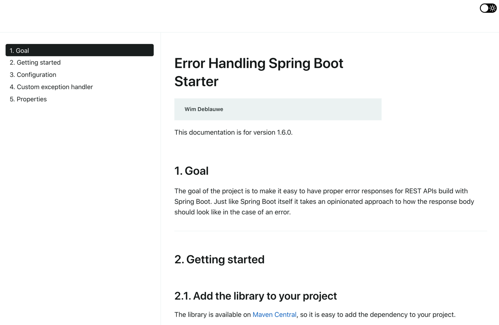The image size is (499, 325).
Task: Click the author name 'Wim Deblauwe'
Action: pos(203,109)
